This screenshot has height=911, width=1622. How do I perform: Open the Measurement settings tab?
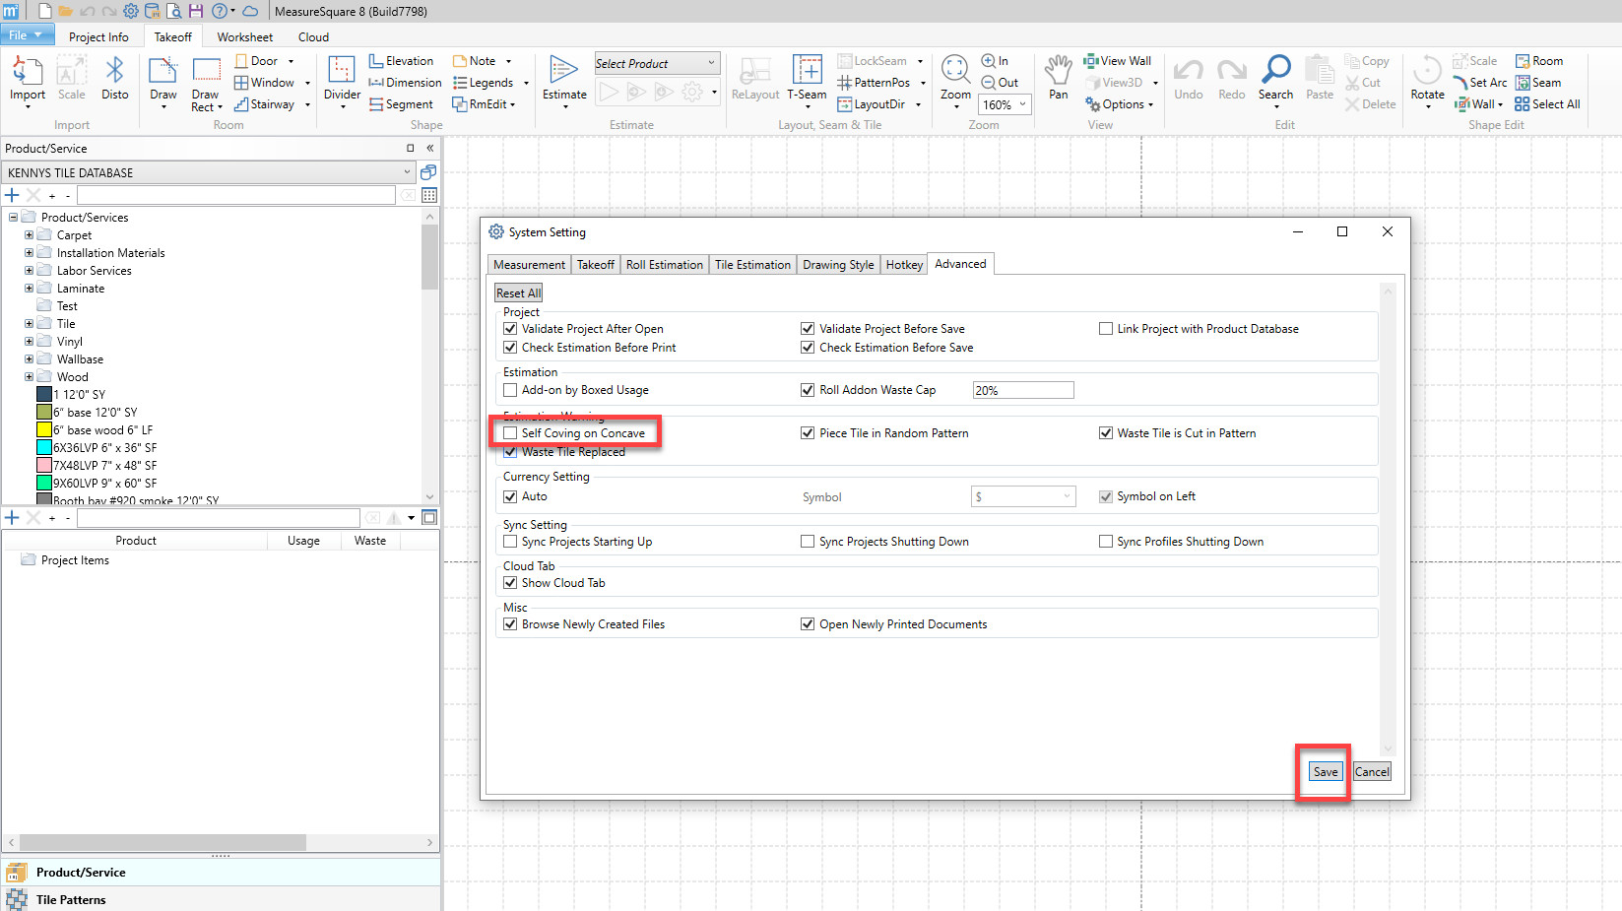tap(530, 265)
